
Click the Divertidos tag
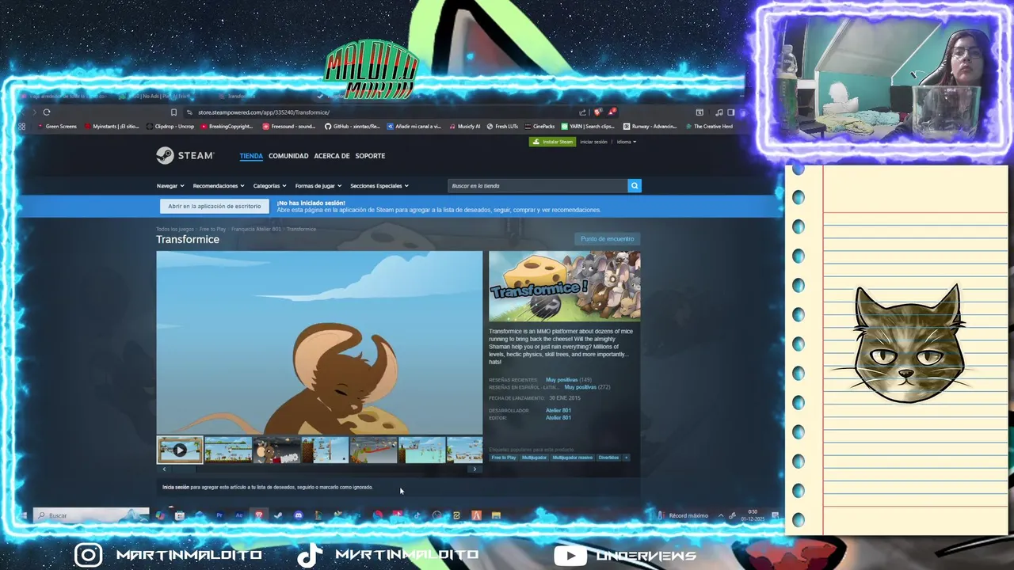[x=608, y=458]
